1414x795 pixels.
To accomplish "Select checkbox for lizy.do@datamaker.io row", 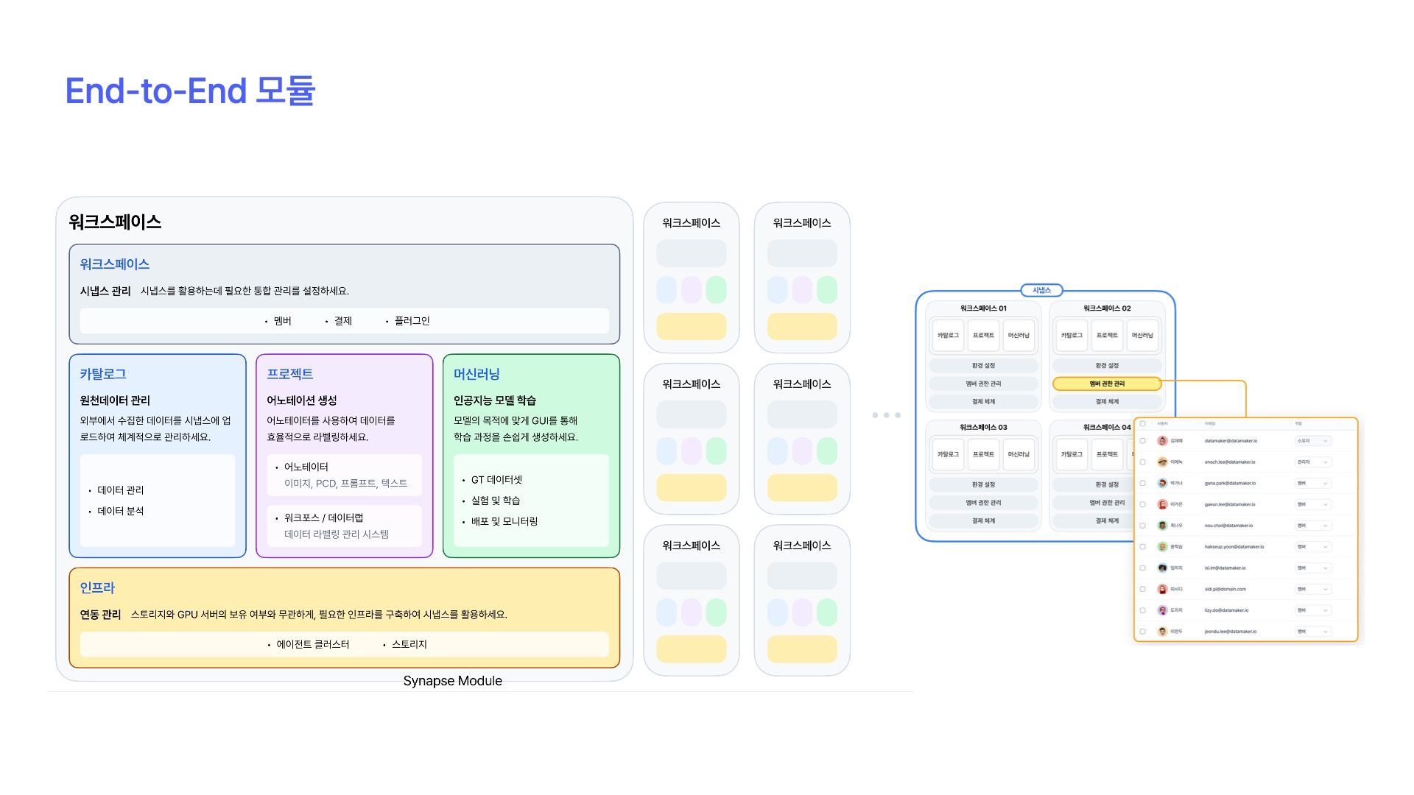I will pos(1143,610).
